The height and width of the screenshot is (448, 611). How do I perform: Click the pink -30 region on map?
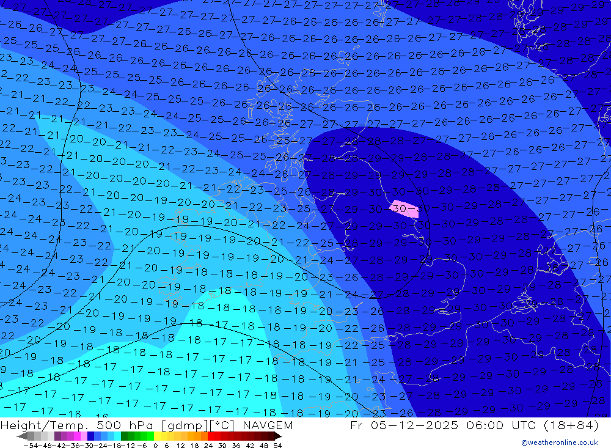coord(404,209)
